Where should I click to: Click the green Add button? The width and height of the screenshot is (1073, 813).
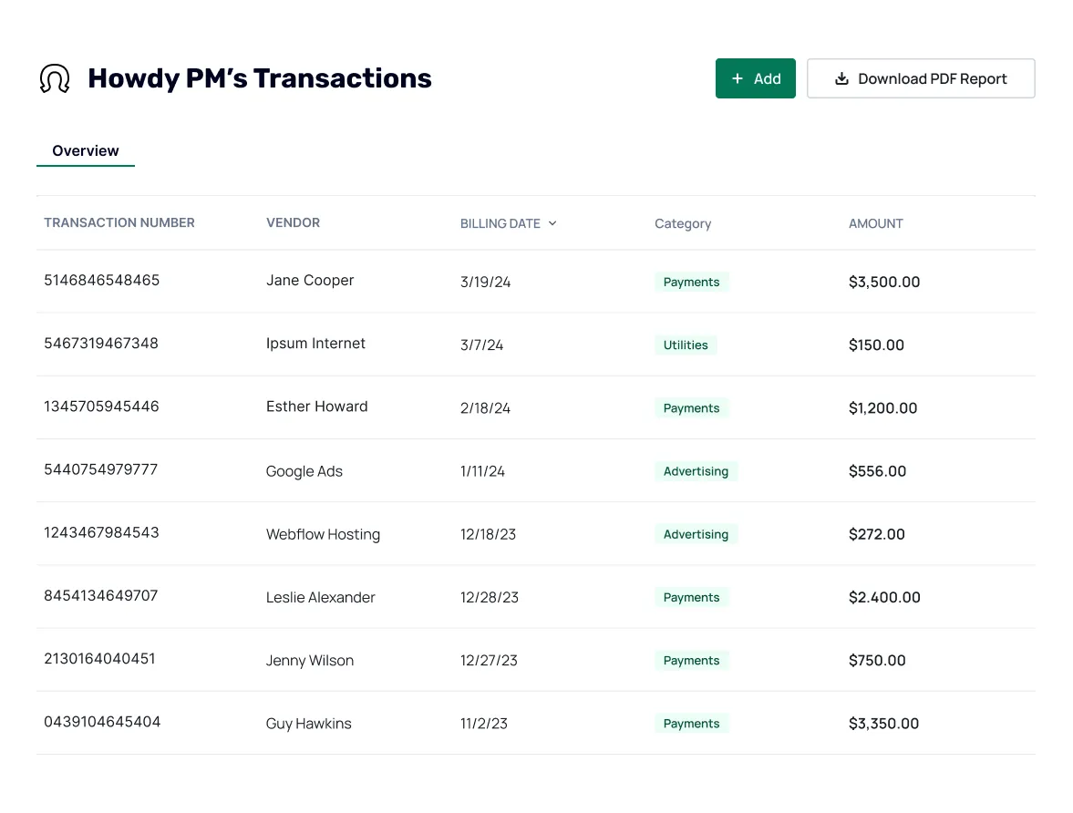pyautogui.click(x=756, y=78)
